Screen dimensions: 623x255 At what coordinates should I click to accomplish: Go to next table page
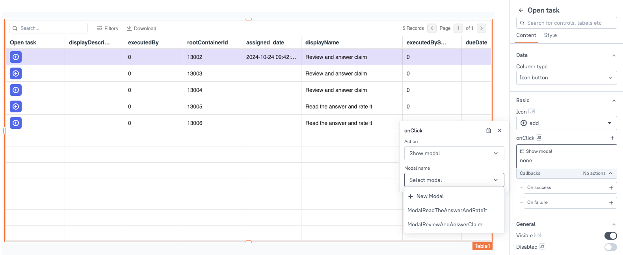tap(481, 28)
